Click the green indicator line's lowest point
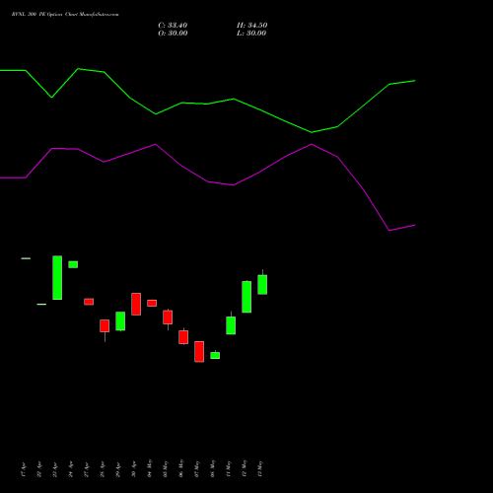493x493 pixels. click(312, 132)
